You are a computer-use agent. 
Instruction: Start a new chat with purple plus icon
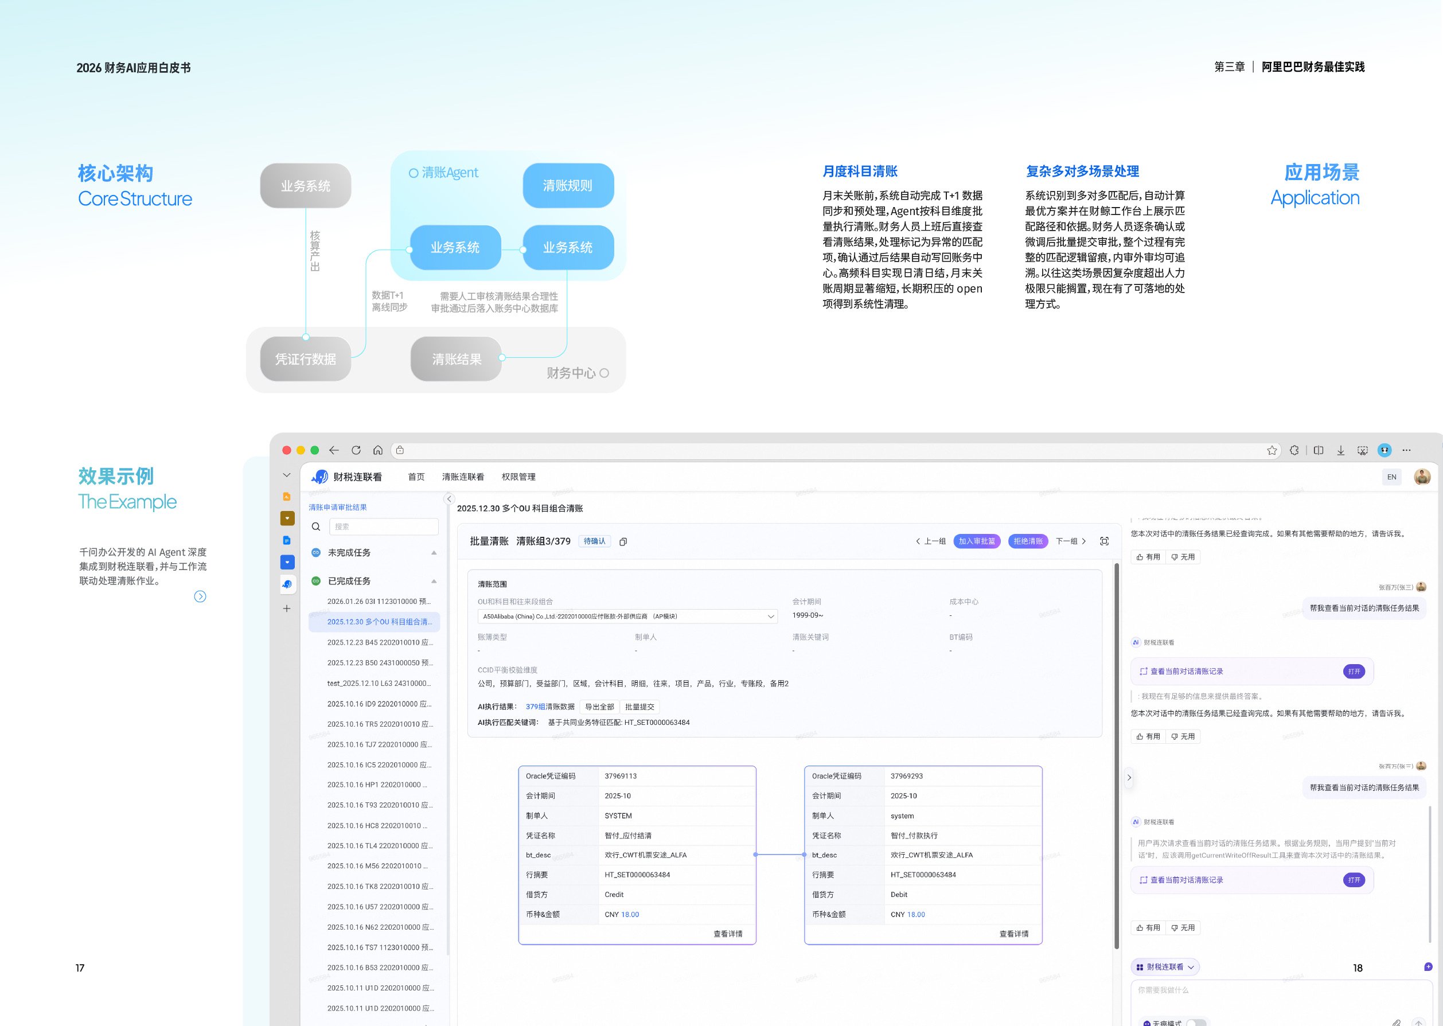pyautogui.click(x=1428, y=966)
